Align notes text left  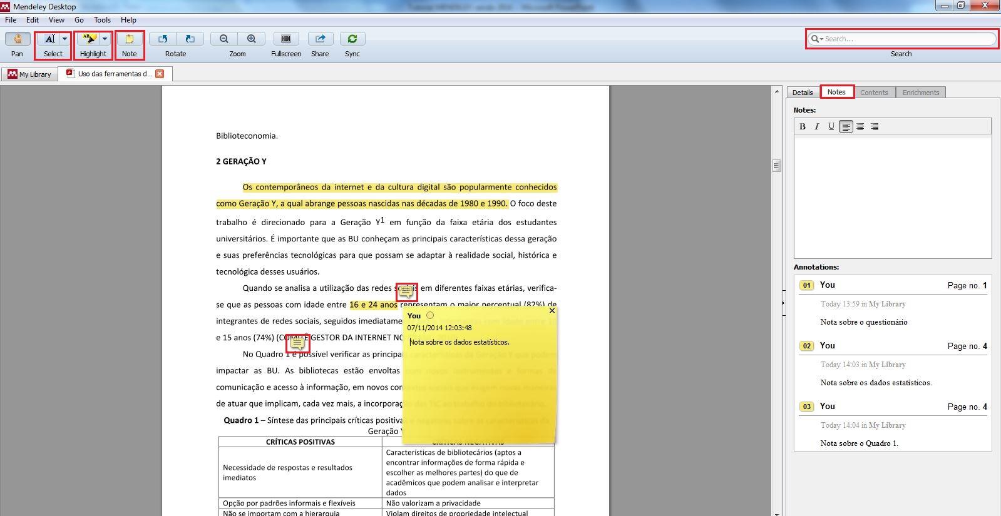coord(846,126)
